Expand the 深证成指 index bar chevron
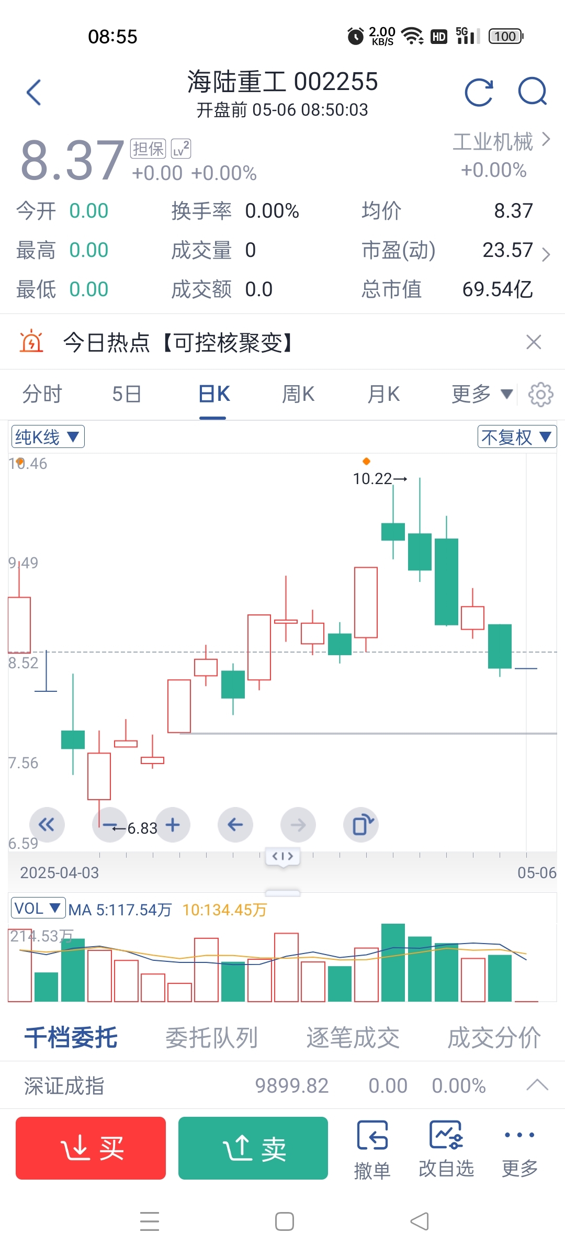This screenshot has height=1256, width=565. pos(537,1084)
